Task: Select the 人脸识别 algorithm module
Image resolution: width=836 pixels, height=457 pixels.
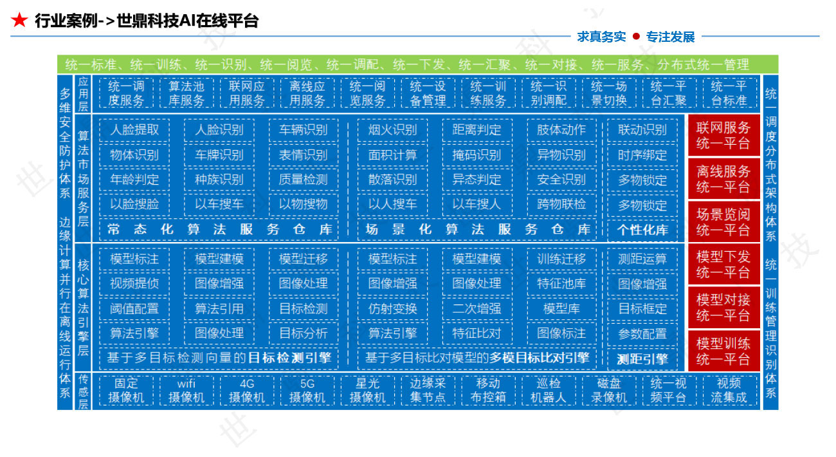Action: pyautogui.click(x=219, y=129)
